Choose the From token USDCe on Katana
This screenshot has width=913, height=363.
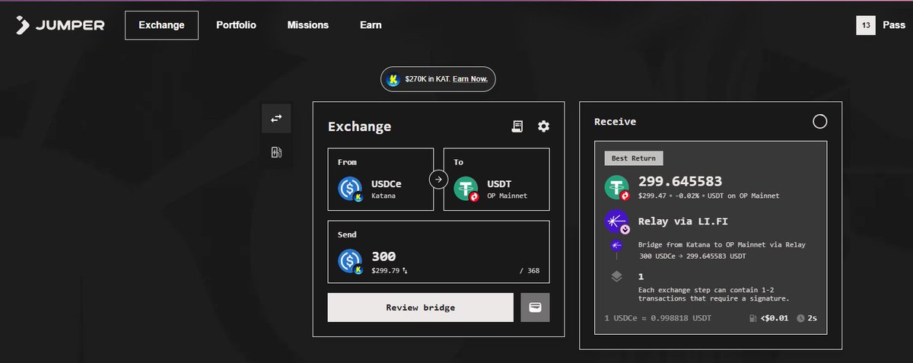(380, 180)
